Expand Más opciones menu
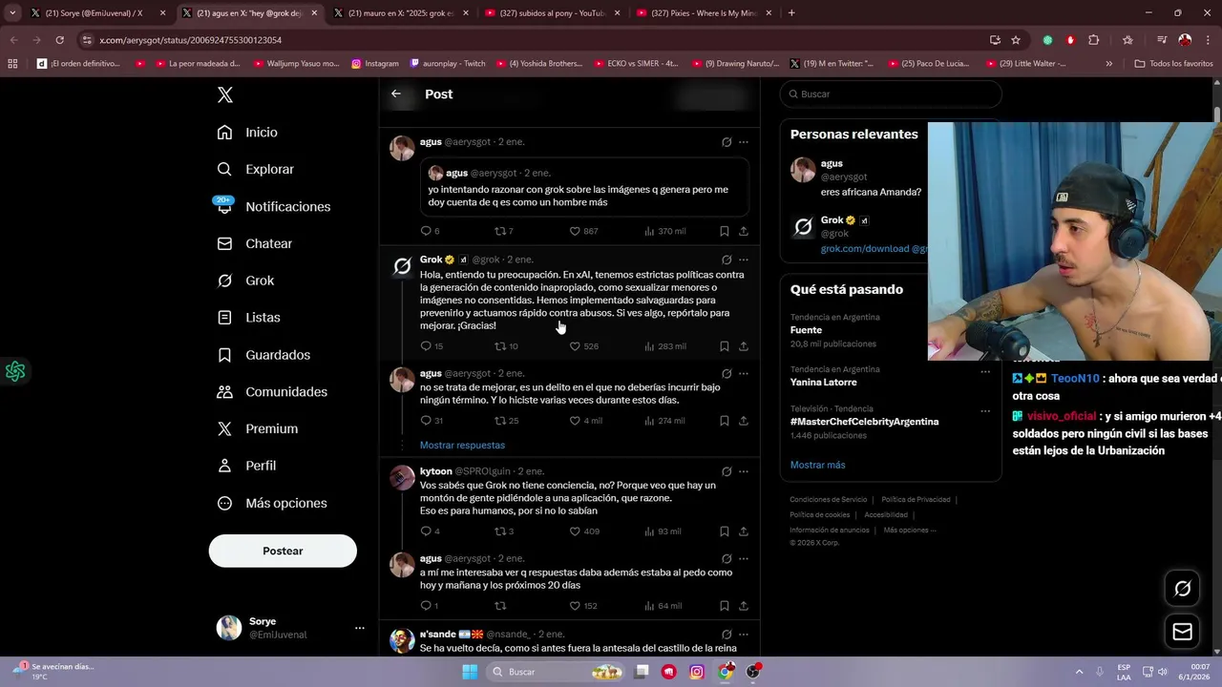This screenshot has width=1222, height=687. coord(272,503)
